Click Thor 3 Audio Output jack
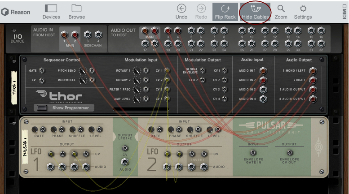 pyautogui.click(x=313, y=90)
